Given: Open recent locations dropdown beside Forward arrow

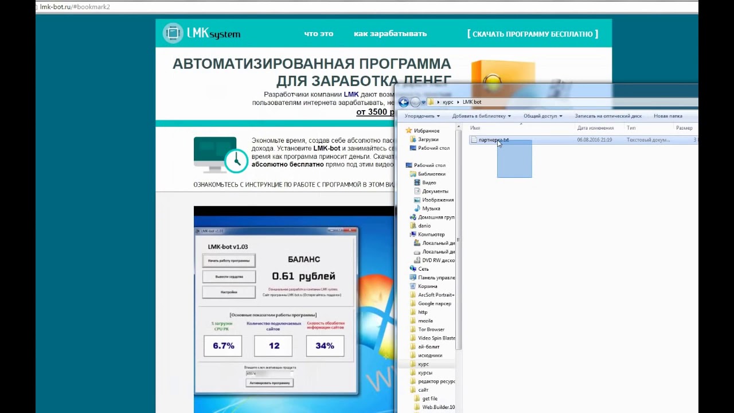Looking at the screenshot, I should point(423,103).
